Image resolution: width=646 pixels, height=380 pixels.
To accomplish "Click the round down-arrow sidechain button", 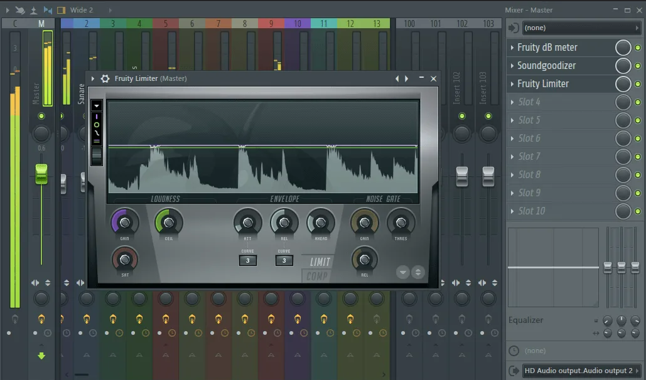I will (x=403, y=272).
